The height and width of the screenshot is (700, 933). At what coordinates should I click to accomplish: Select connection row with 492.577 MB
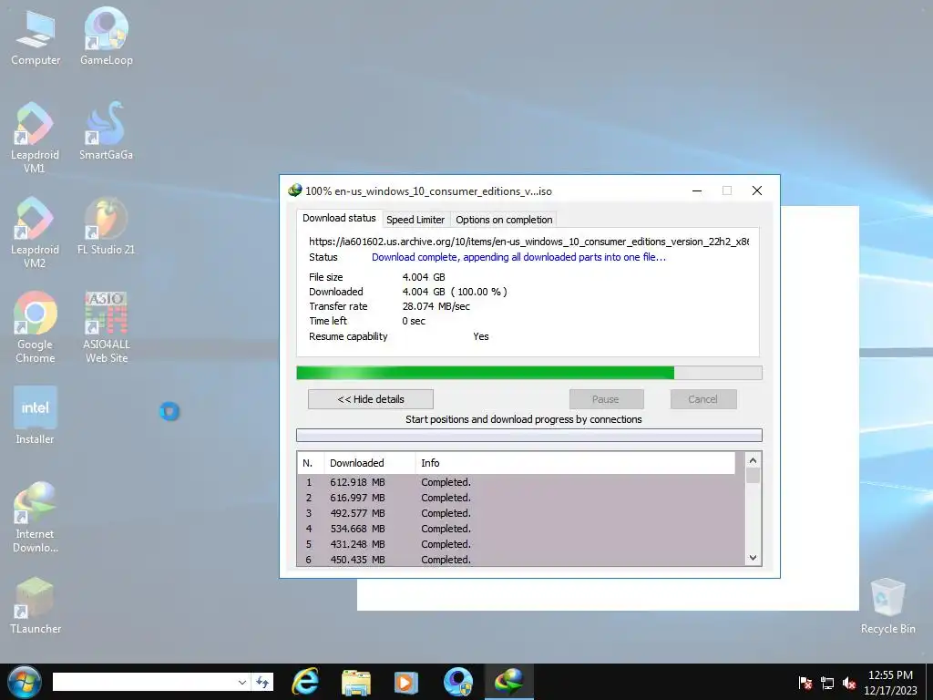(x=520, y=513)
